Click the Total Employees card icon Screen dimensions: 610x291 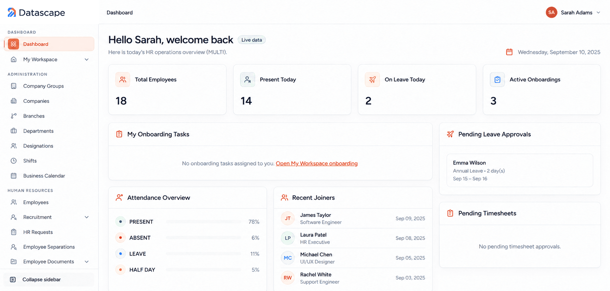click(x=123, y=80)
